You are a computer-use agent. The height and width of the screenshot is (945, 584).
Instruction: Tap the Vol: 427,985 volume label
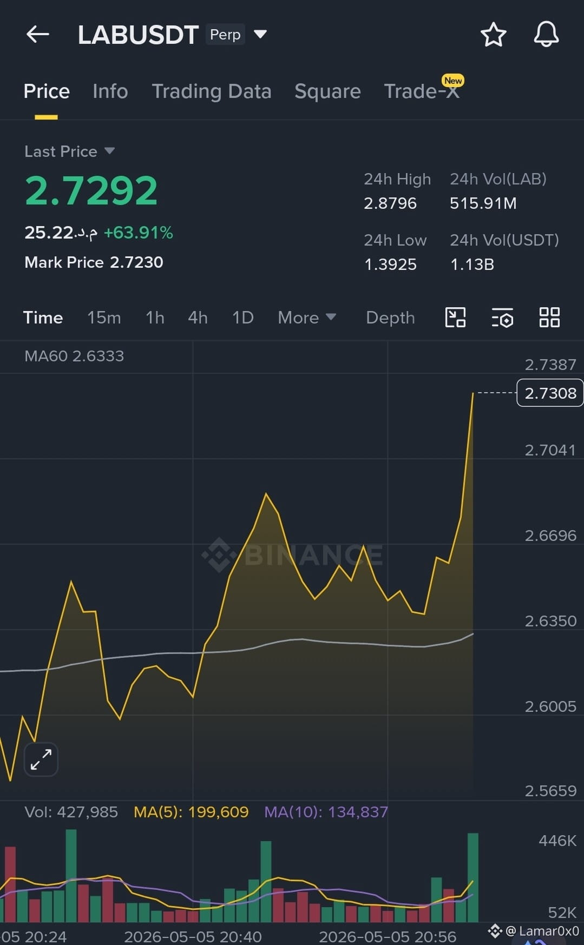(x=71, y=812)
